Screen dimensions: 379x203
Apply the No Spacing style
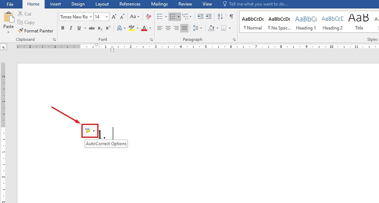pyautogui.click(x=279, y=23)
